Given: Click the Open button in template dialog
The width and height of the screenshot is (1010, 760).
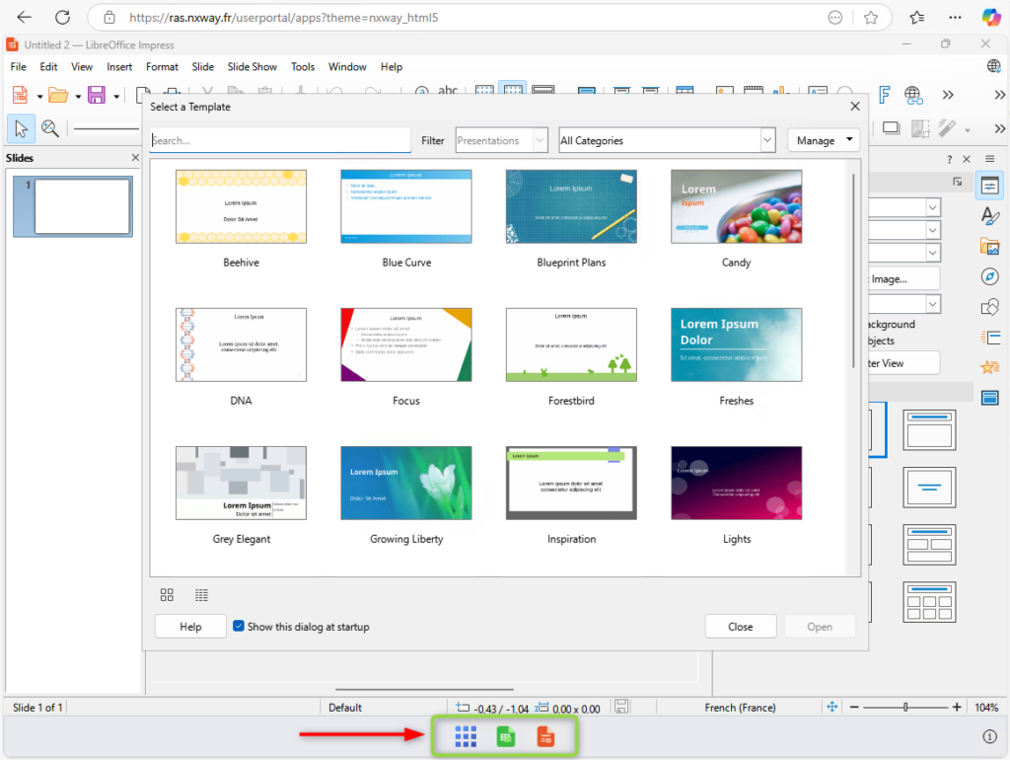Looking at the screenshot, I should pos(820,627).
